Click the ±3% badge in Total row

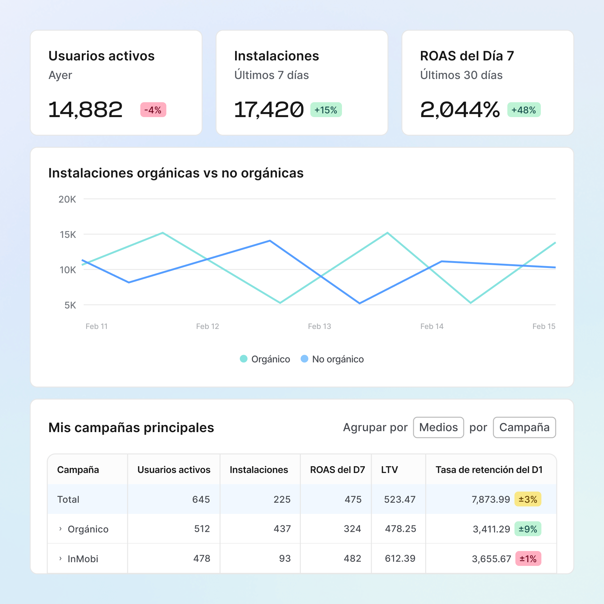pos(528,499)
